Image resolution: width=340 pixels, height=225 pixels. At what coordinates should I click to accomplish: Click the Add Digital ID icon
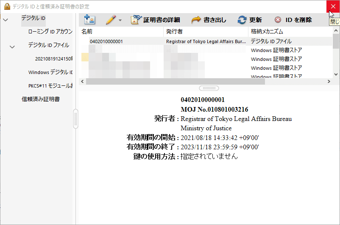[89, 20]
